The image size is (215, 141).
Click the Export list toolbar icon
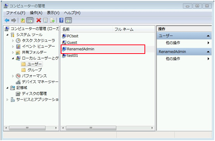click(52, 20)
